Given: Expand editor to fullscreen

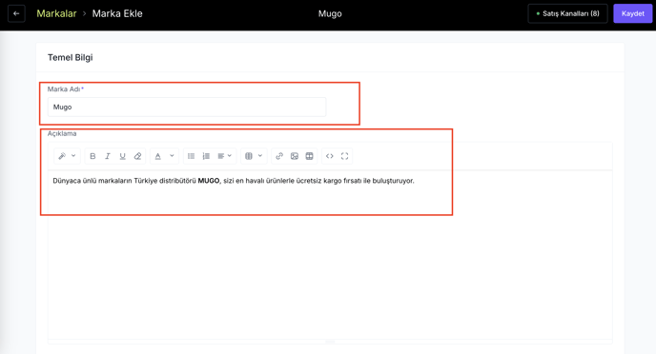Looking at the screenshot, I should [345, 156].
